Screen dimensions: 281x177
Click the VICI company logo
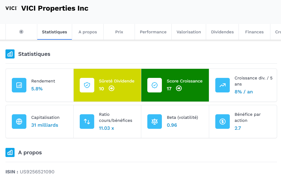(11, 8)
